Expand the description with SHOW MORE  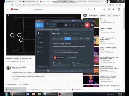(16, 79)
